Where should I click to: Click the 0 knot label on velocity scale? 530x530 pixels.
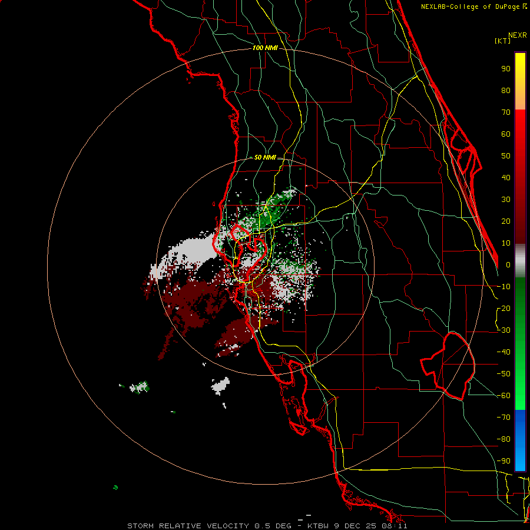coord(508,264)
